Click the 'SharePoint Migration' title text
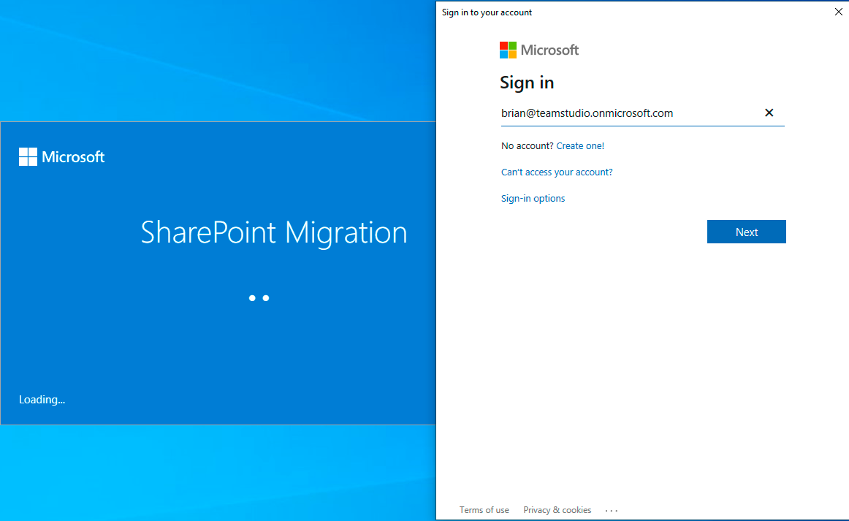Screen dimensions: 849x521 pyautogui.click(x=274, y=232)
